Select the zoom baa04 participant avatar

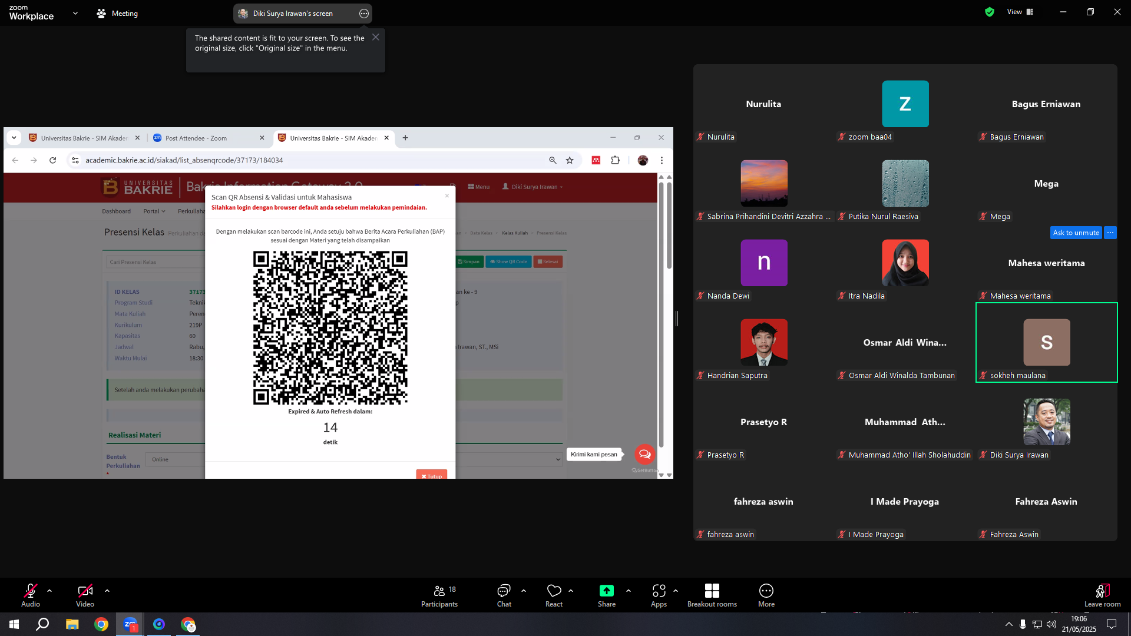(905, 104)
